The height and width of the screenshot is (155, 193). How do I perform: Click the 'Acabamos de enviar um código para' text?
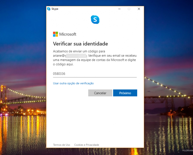pos(79,51)
